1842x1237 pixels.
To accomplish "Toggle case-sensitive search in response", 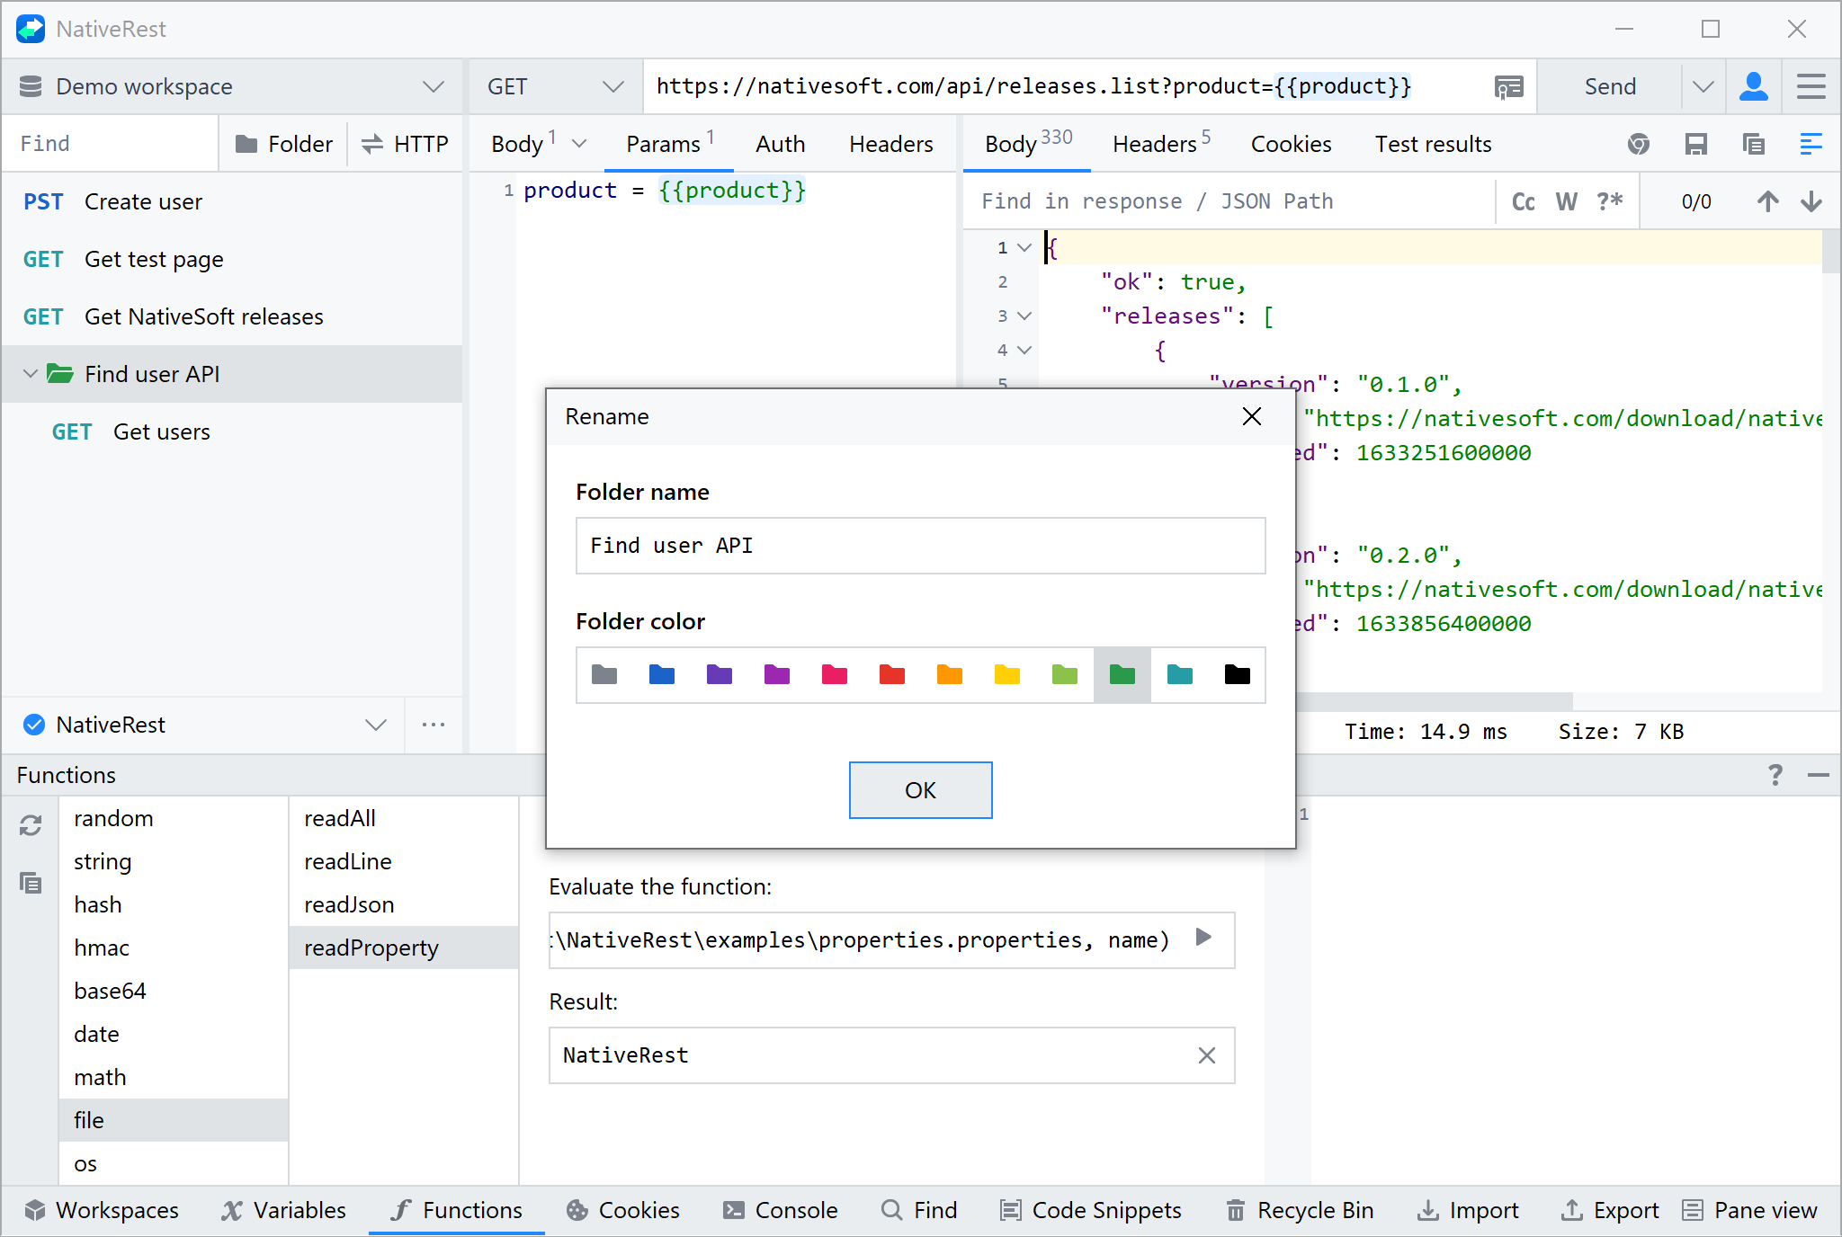I will coord(1523,201).
